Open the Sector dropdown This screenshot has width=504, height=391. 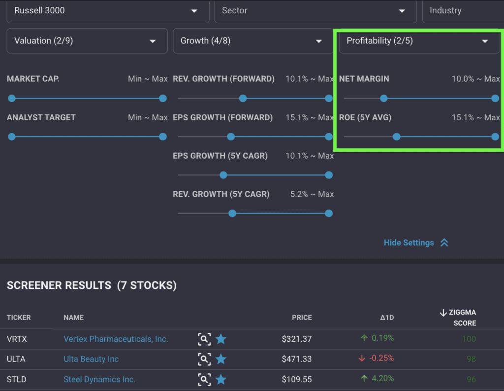coord(315,11)
